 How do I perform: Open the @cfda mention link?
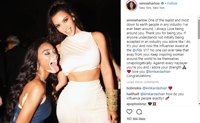point(137,50)
